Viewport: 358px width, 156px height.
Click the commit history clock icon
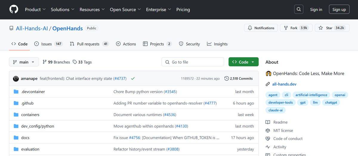point(226,78)
